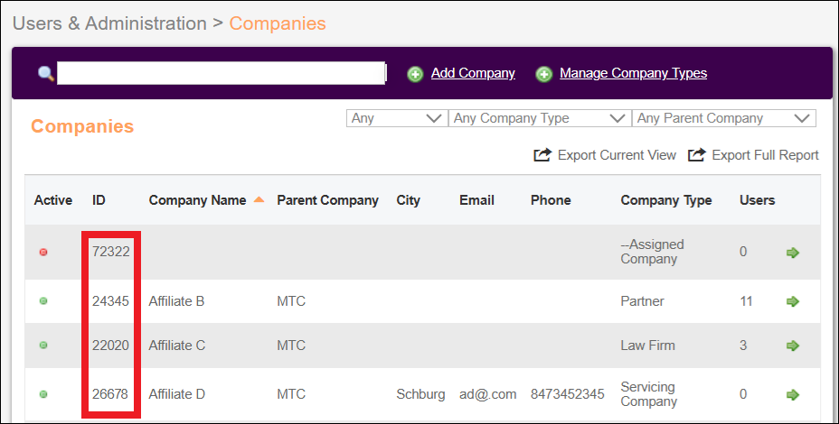Open Affiliate C with green arrow
This screenshot has width=839, height=424.
793,346
